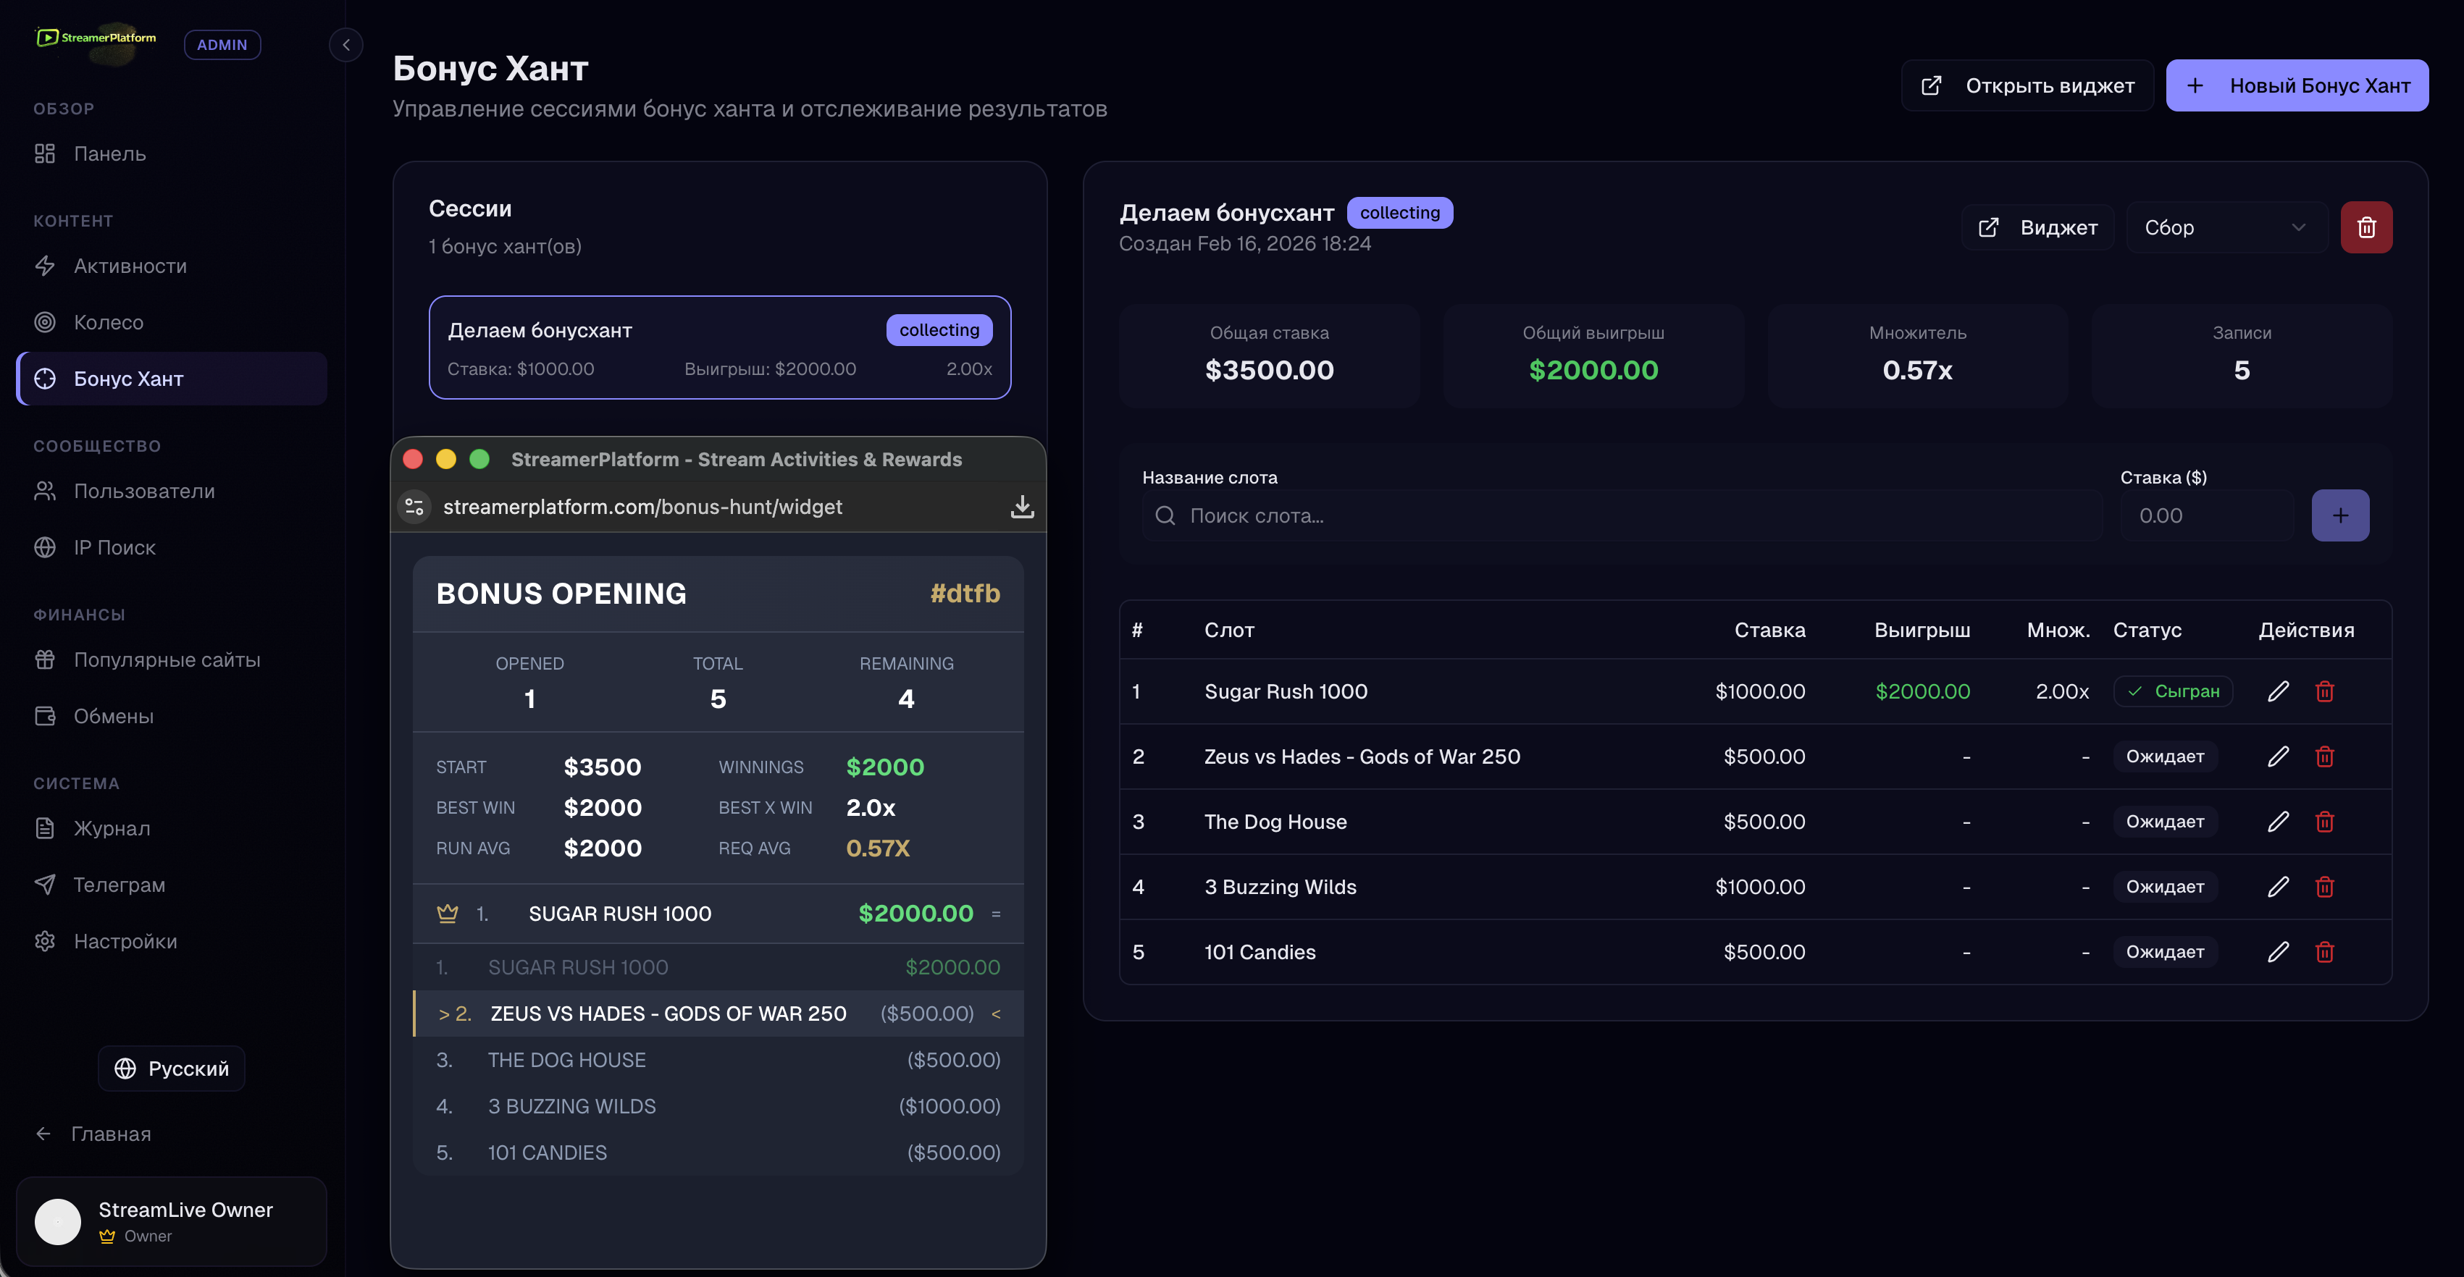Click the purple plus add slot button
Screen dimensions: 2464x1277
pyautogui.click(x=2339, y=516)
